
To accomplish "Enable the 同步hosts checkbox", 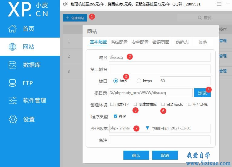I will 163,104.
